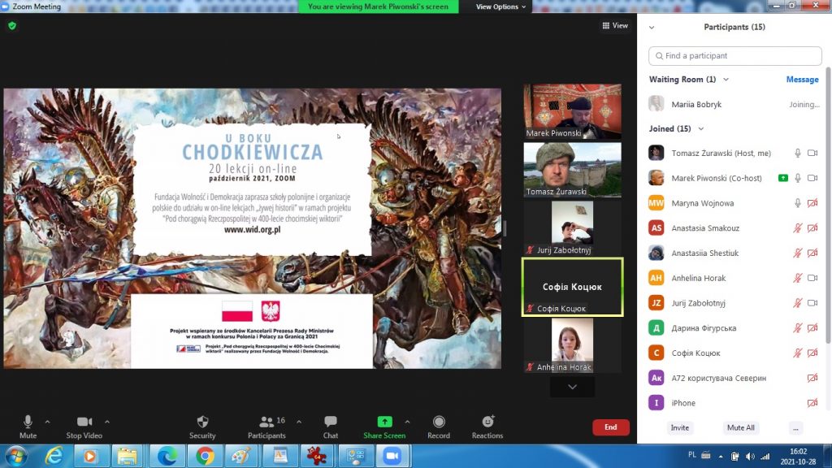Viewport: 832px width, 468px height.
Task: Open the Security shield icon
Action: click(202, 422)
